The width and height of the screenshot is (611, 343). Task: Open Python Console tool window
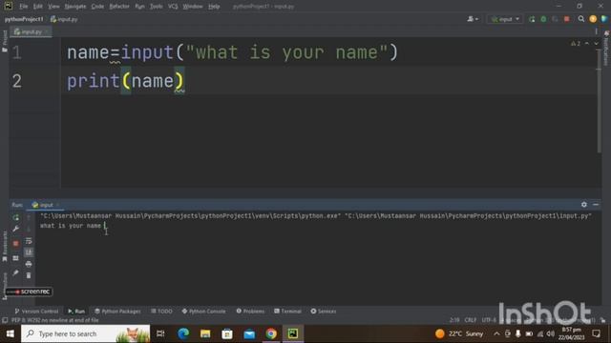(x=203, y=312)
